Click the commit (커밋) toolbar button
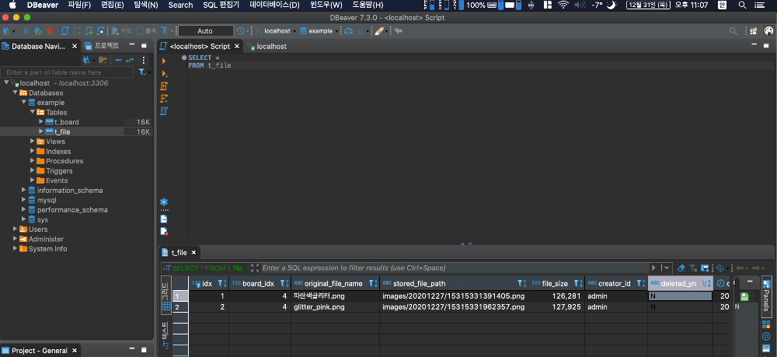Screen dimensions: 777x357 coord(121,31)
